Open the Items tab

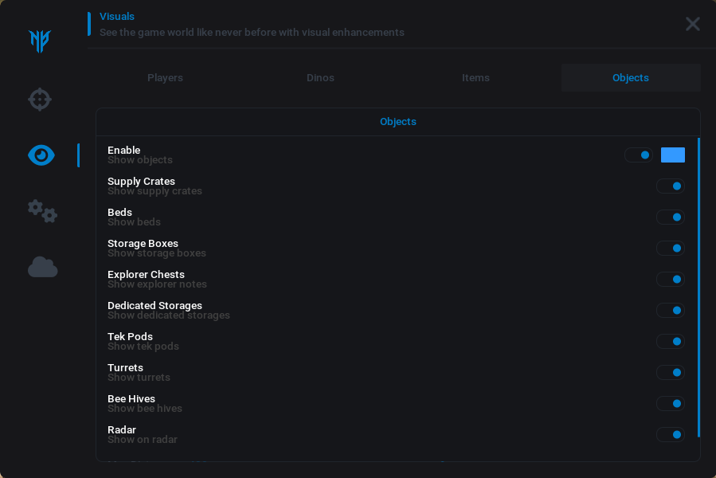click(475, 78)
